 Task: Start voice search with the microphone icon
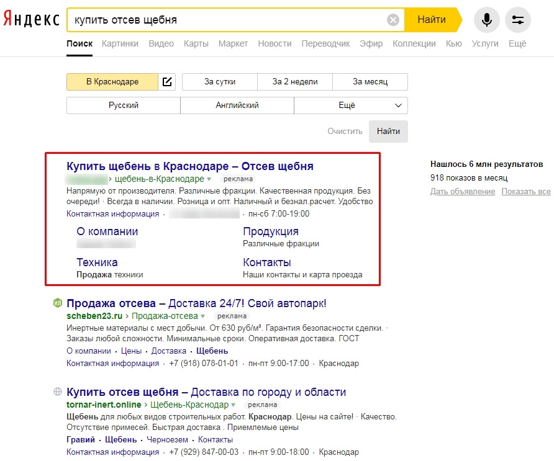tap(486, 20)
